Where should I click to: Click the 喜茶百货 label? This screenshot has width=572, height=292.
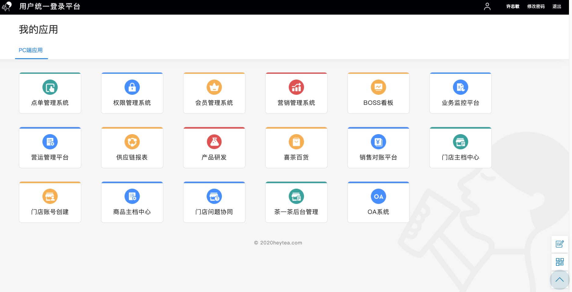pos(296,157)
